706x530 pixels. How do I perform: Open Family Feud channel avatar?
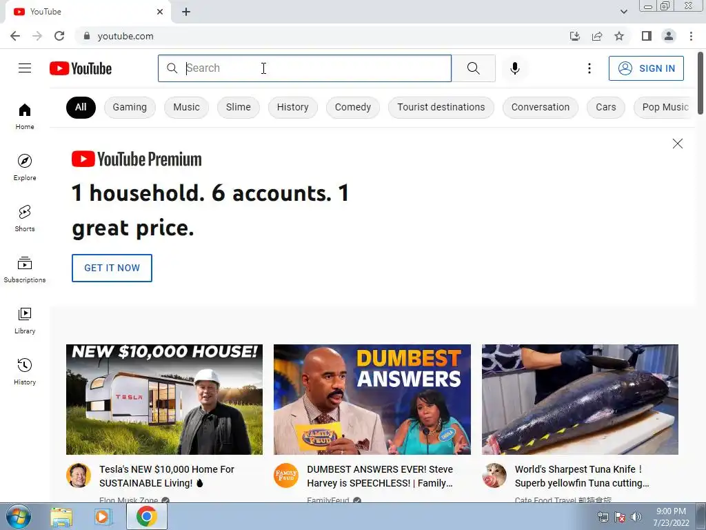(286, 475)
